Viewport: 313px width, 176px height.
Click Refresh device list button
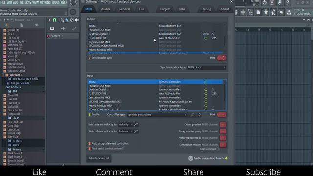(x=99, y=158)
